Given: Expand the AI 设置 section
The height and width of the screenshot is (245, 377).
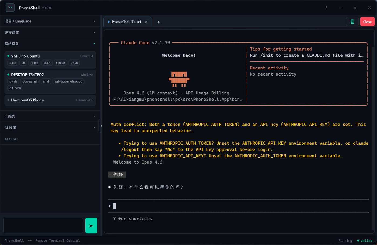Looking at the screenshot, I should coord(50,128).
